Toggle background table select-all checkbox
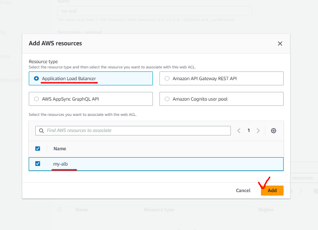Screen dimensions: 318x230 click(x=59, y=210)
